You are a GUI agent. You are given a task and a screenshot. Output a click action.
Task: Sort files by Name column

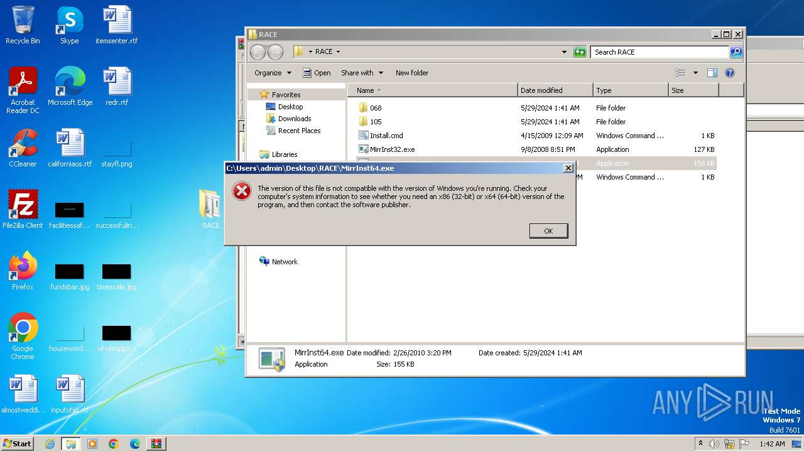[432, 90]
